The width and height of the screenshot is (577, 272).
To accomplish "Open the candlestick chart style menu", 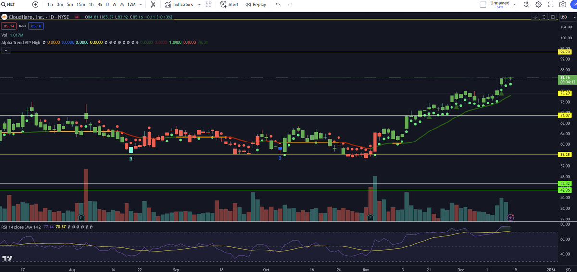I will 153,4.
